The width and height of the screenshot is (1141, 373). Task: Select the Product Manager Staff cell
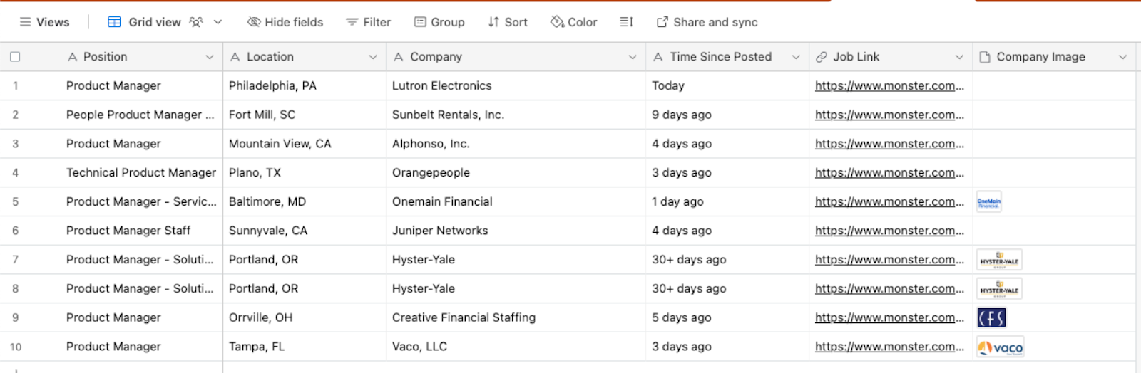click(x=141, y=231)
